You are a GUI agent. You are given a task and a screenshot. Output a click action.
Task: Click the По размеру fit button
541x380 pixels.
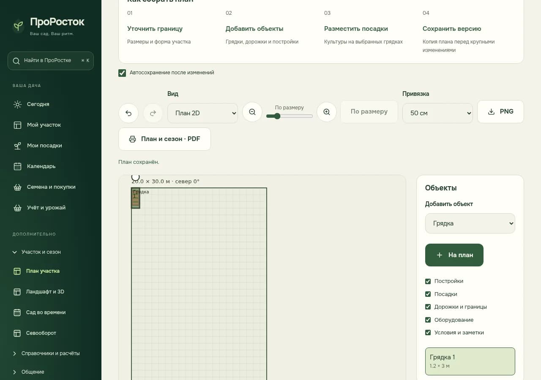click(369, 111)
